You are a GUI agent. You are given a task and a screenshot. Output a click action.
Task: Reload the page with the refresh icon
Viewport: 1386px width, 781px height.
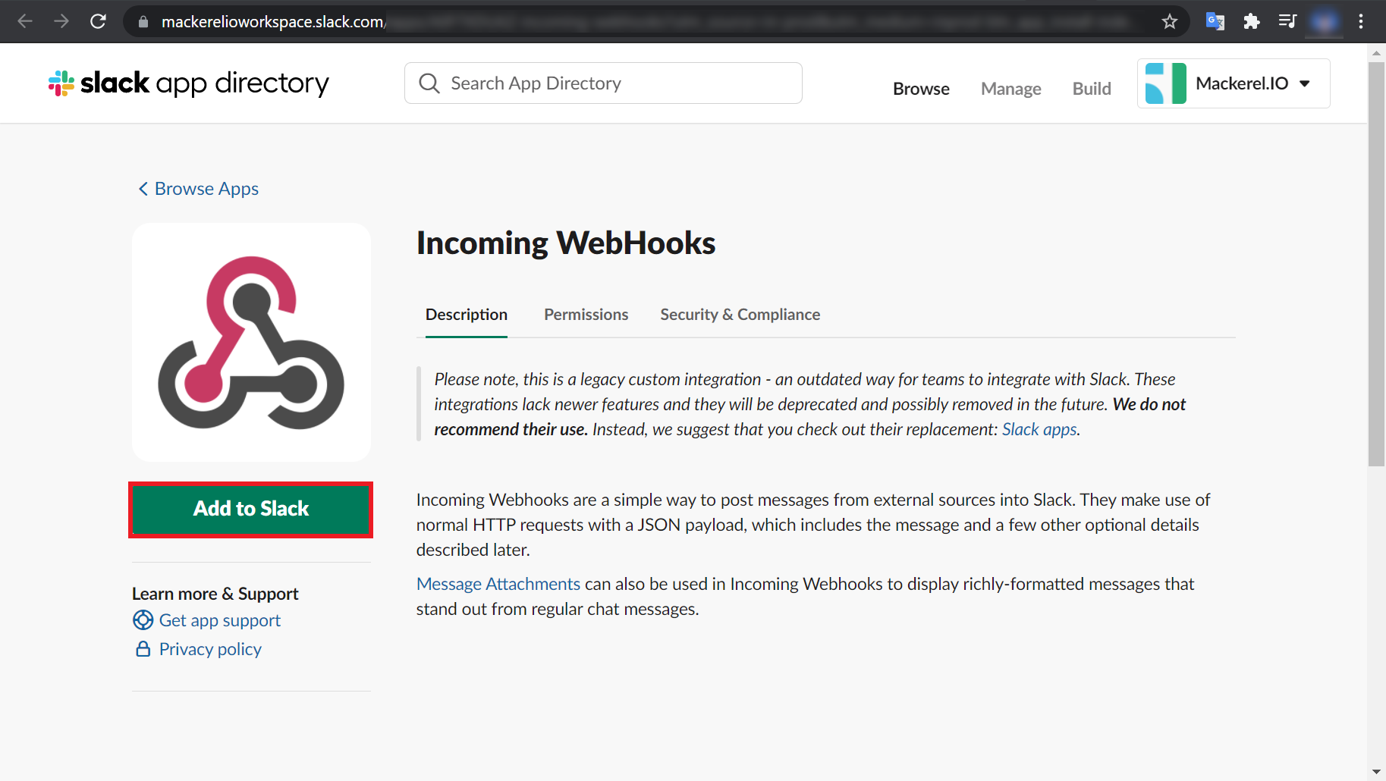[98, 21]
